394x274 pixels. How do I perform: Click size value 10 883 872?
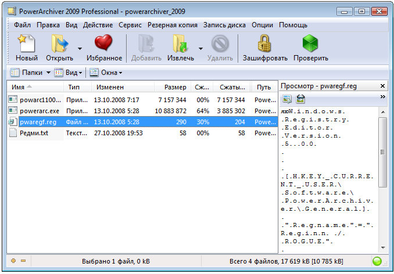(171, 111)
